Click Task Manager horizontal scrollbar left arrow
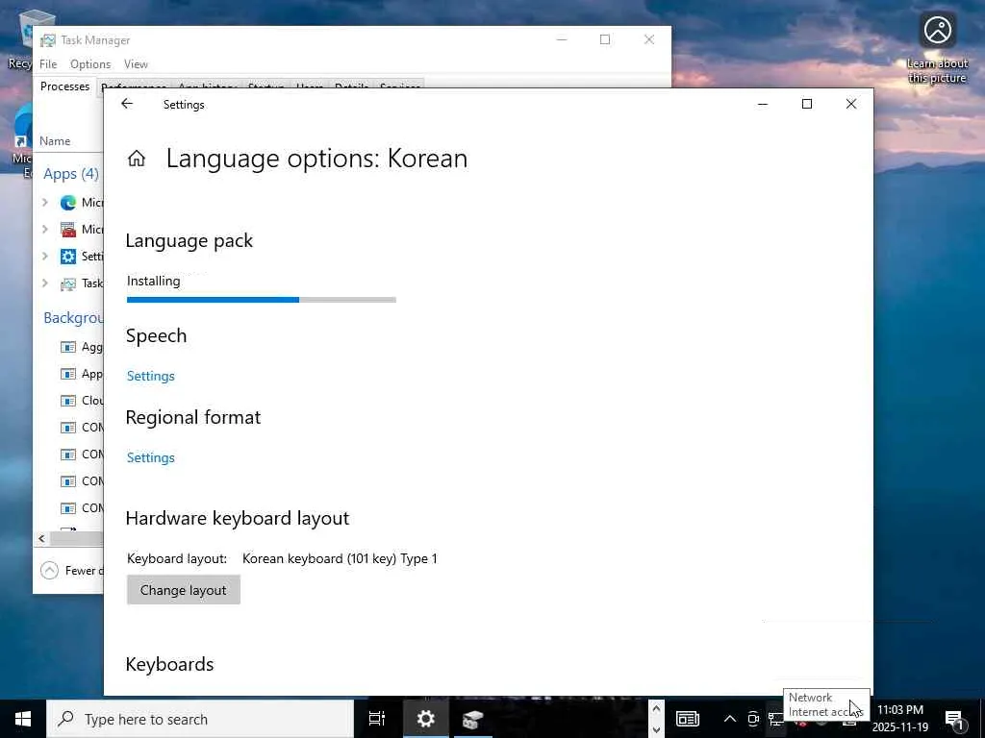The width and height of the screenshot is (985, 738). pos(41,538)
